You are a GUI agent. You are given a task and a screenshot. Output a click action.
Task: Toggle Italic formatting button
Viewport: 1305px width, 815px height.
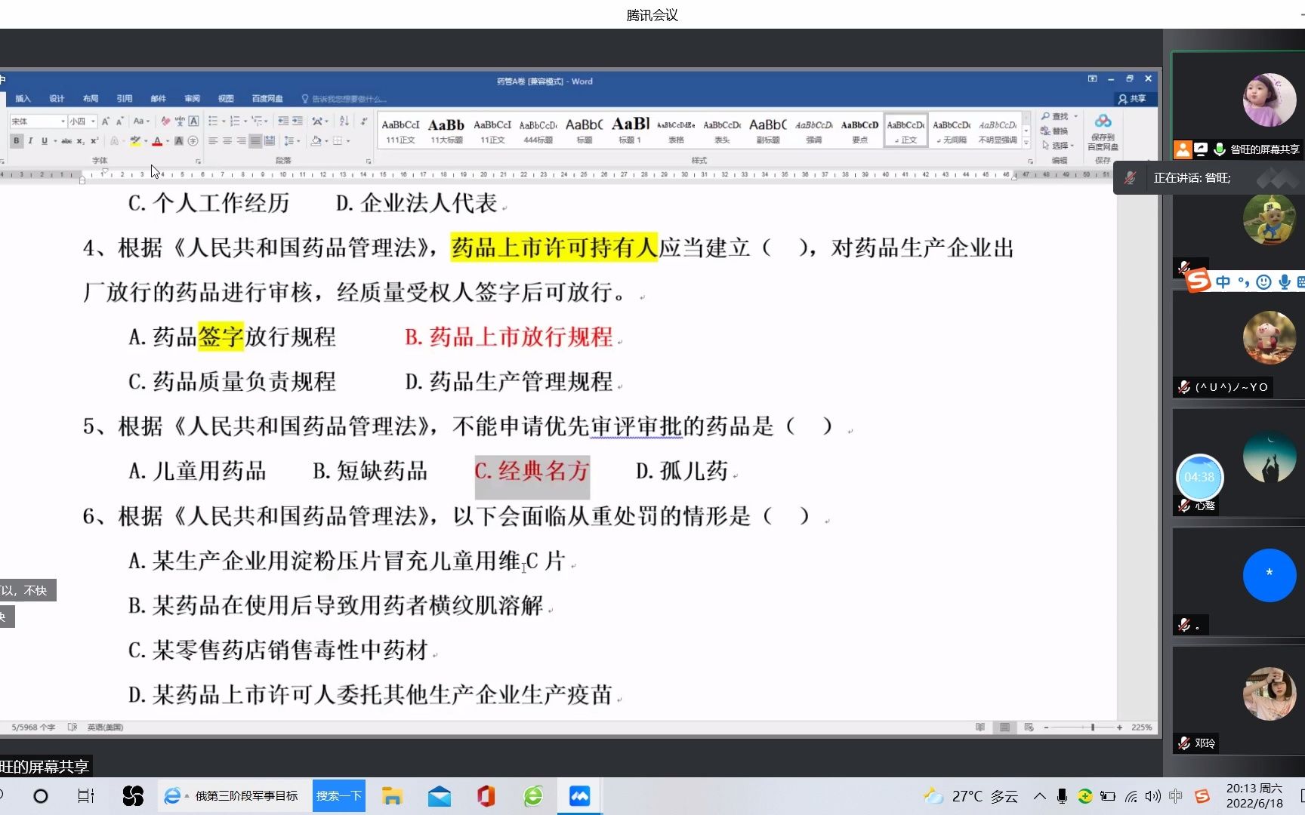(x=30, y=141)
